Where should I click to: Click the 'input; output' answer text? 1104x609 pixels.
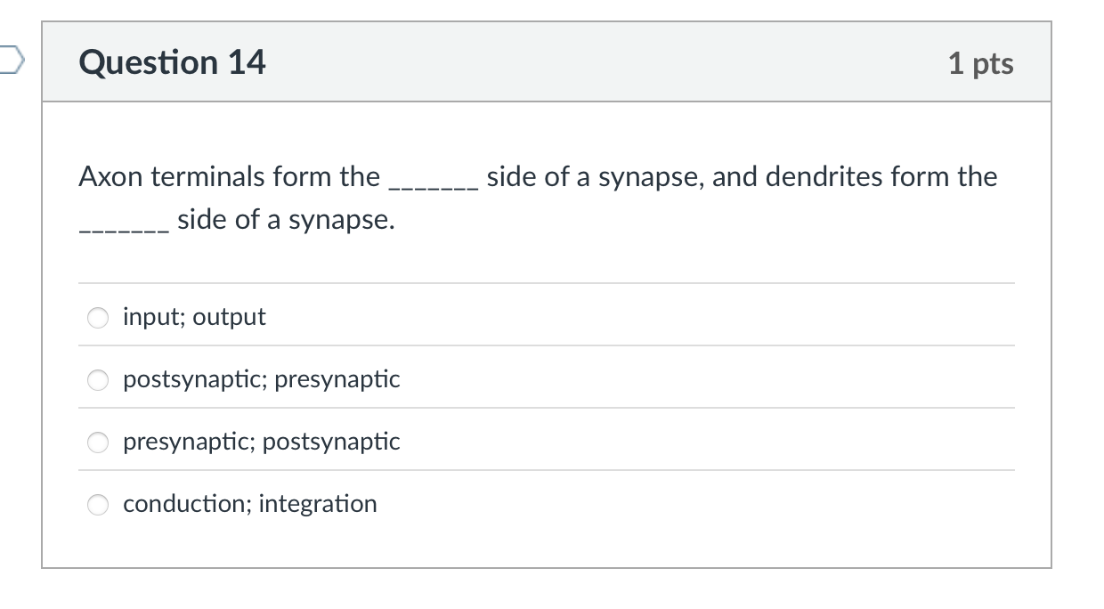[x=194, y=316]
